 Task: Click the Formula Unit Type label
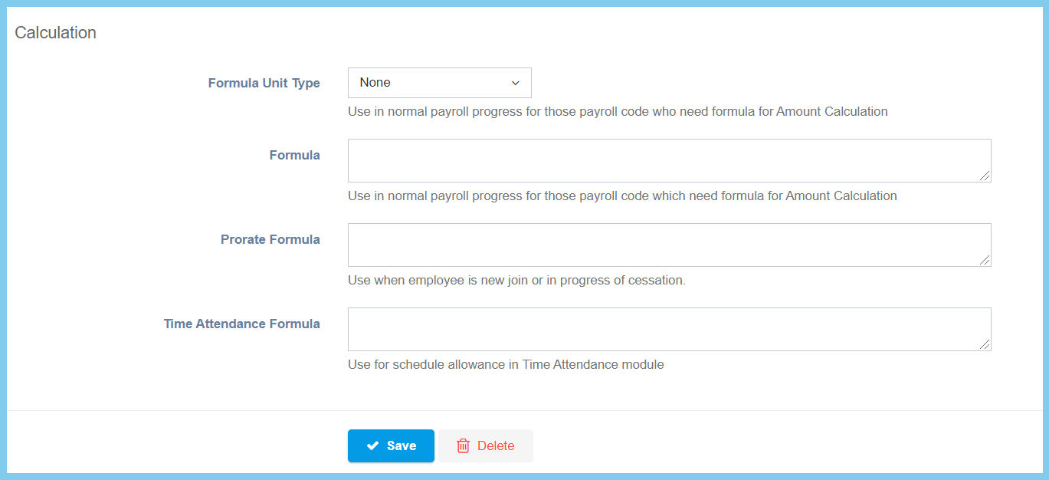(264, 83)
